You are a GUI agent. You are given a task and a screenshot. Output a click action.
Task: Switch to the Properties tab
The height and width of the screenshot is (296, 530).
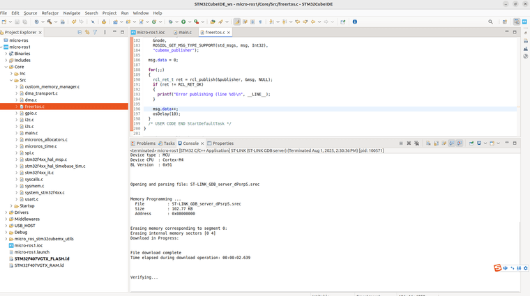point(220,143)
